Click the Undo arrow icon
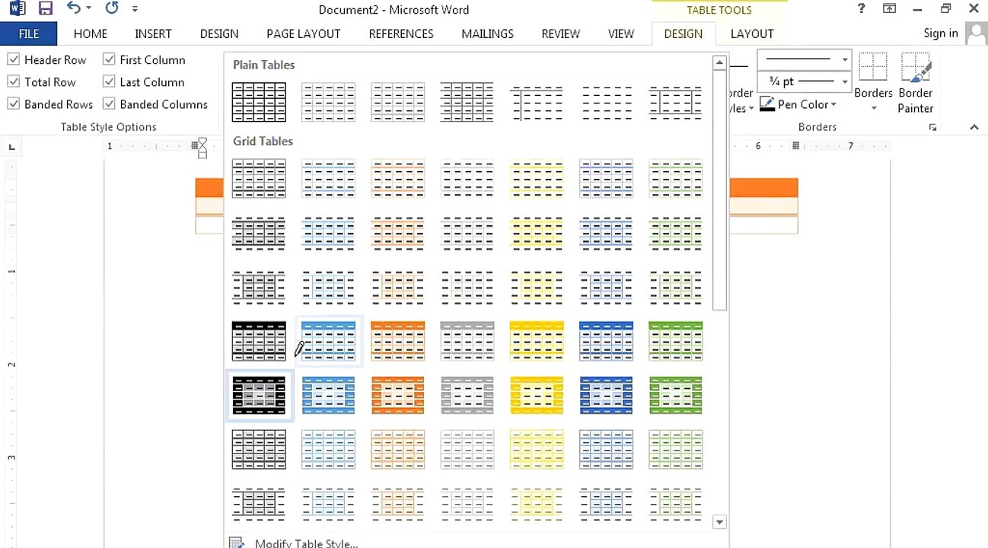Viewport: 988px width, 548px height. tap(74, 9)
